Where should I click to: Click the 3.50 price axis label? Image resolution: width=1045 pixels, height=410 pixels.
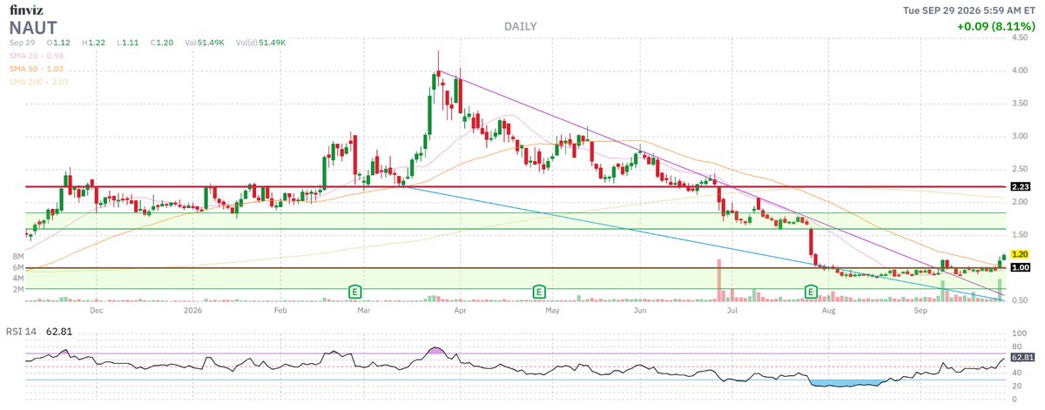tap(1020, 104)
